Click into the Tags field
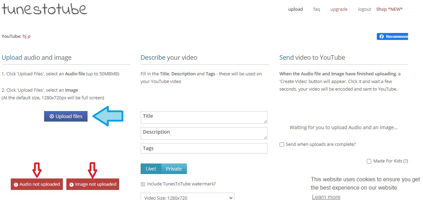Image resolution: width=423 pixels, height=200 pixels. [x=204, y=148]
